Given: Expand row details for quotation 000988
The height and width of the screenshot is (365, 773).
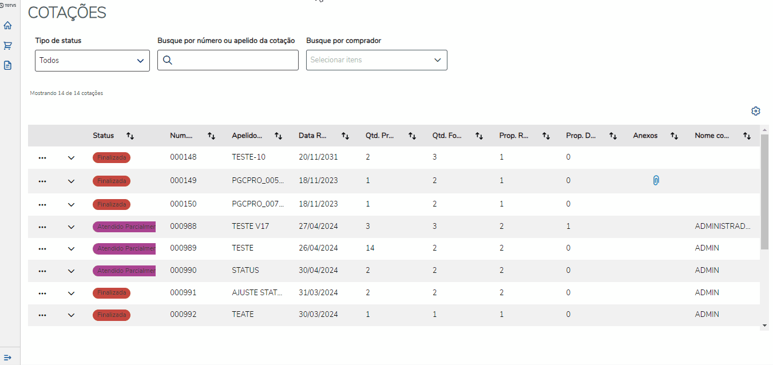Looking at the screenshot, I should click(x=71, y=227).
